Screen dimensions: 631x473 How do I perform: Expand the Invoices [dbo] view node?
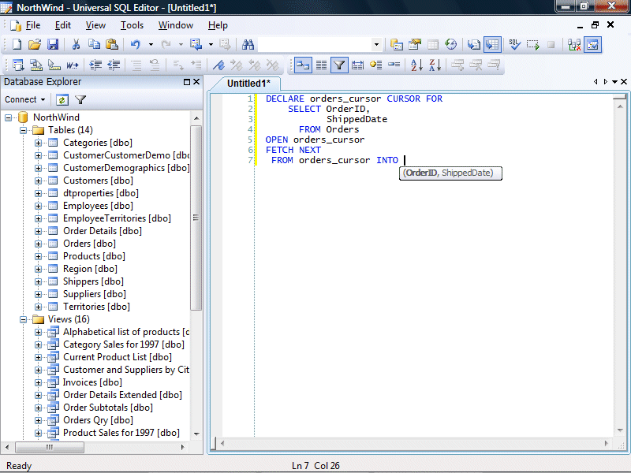coord(38,382)
